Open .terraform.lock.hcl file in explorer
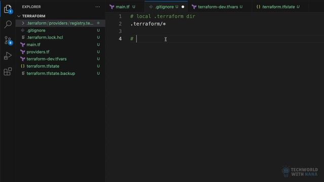Viewport: 324px width, 182px height. point(45,37)
